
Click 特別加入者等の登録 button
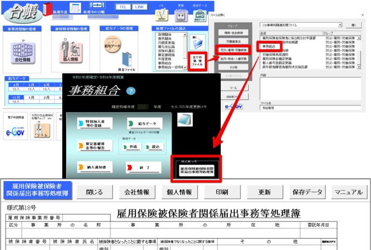(x=95, y=124)
